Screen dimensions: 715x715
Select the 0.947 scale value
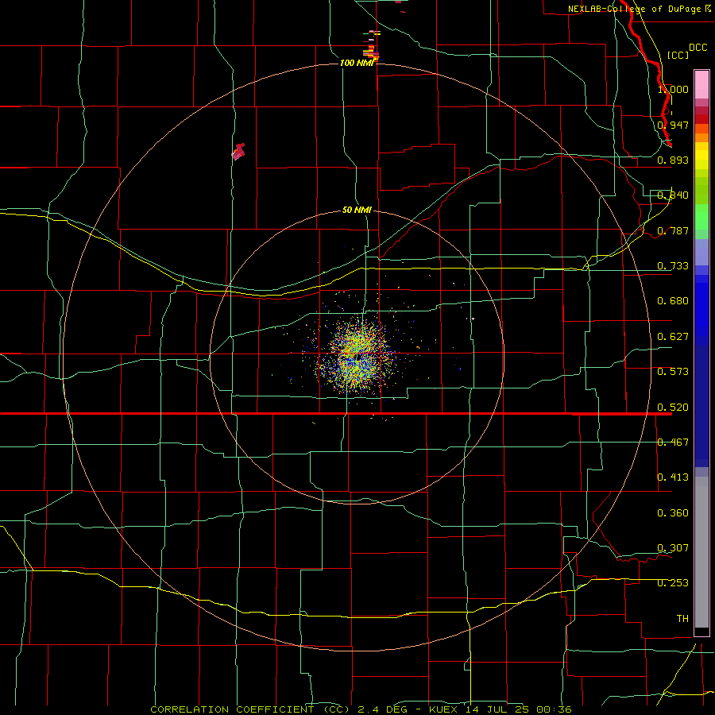pos(673,125)
